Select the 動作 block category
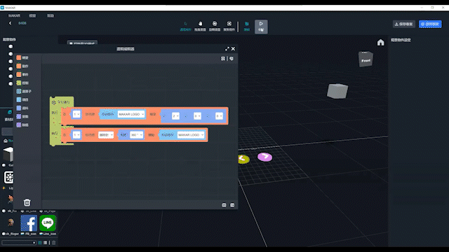The image size is (449, 252). pos(22,66)
